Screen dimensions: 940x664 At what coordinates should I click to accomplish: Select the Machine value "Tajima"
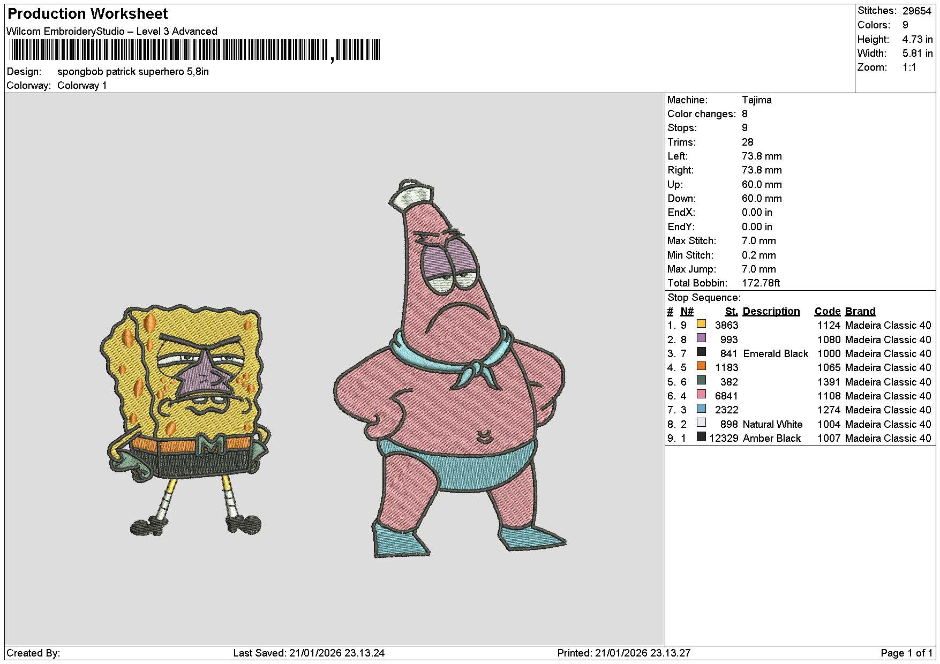(757, 100)
